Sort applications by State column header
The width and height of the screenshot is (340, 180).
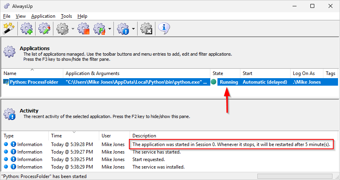tap(225, 73)
